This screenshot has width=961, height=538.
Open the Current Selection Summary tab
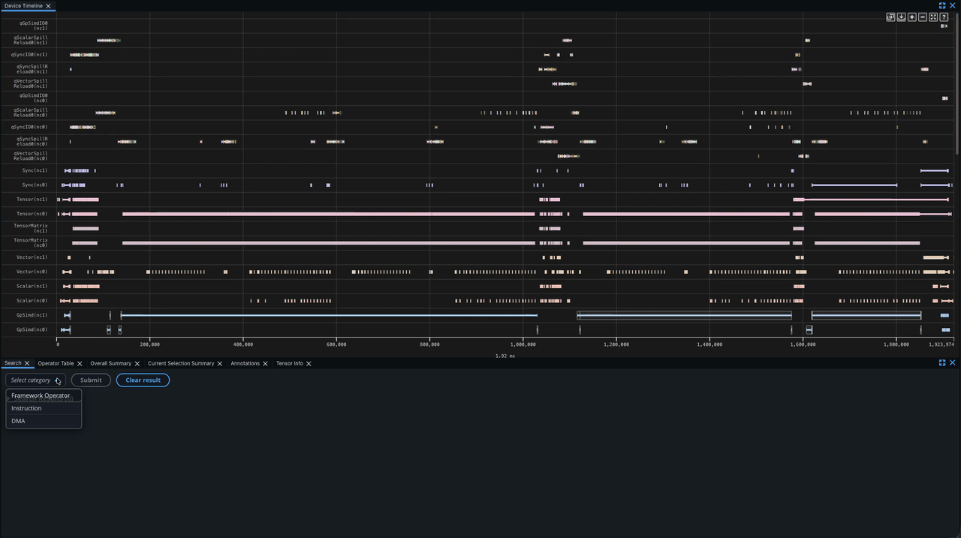tap(181, 363)
